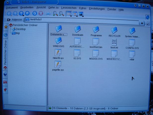This screenshot has height=115, width=153.
Task: Open the Hilfe menu
Action: click(121, 10)
